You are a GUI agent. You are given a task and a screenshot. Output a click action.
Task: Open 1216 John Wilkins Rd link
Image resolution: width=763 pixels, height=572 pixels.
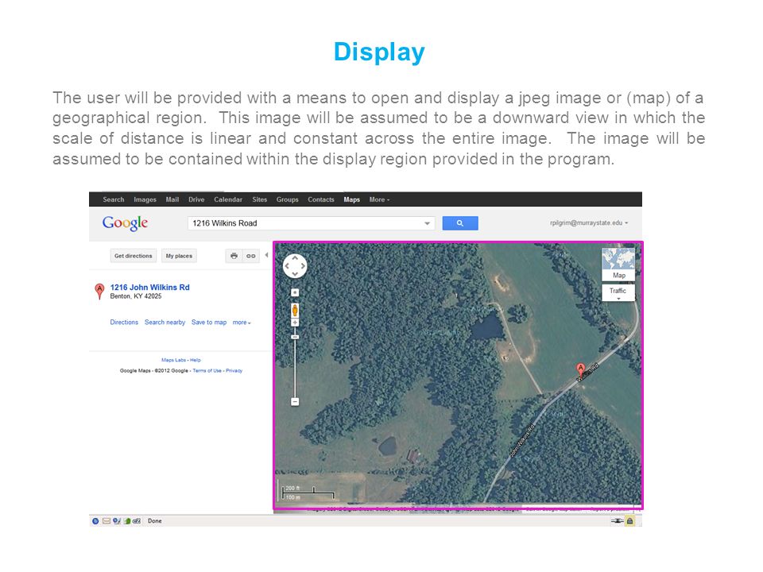pos(150,288)
